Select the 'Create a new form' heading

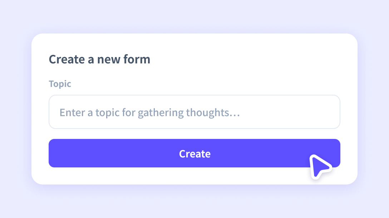click(x=99, y=59)
